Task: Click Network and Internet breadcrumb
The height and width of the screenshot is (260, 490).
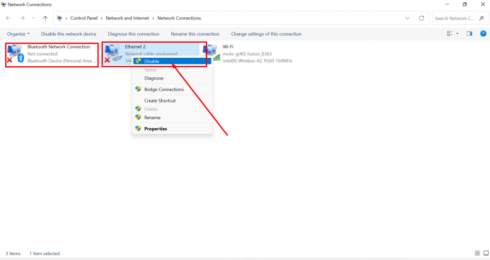Action: pyautogui.click(x=127, y=18)
